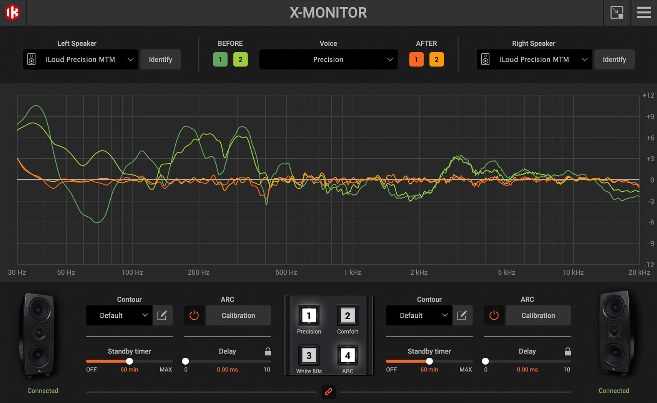
Task: Enable BEFORE curve 1
Action: (x=220, y=60)
